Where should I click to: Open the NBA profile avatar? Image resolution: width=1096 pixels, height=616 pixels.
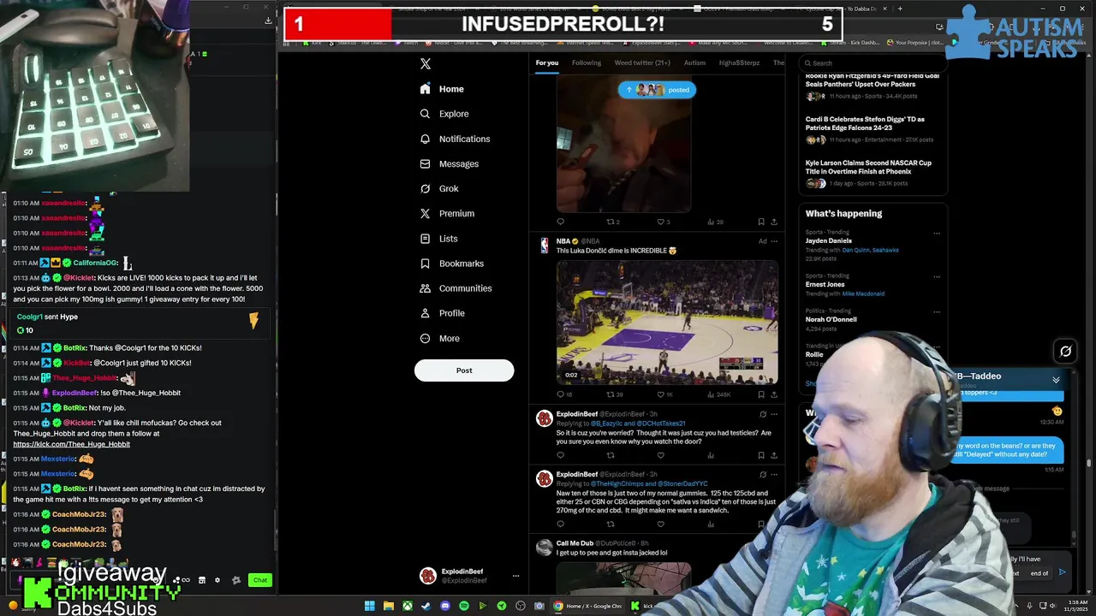tap(544, 246)
